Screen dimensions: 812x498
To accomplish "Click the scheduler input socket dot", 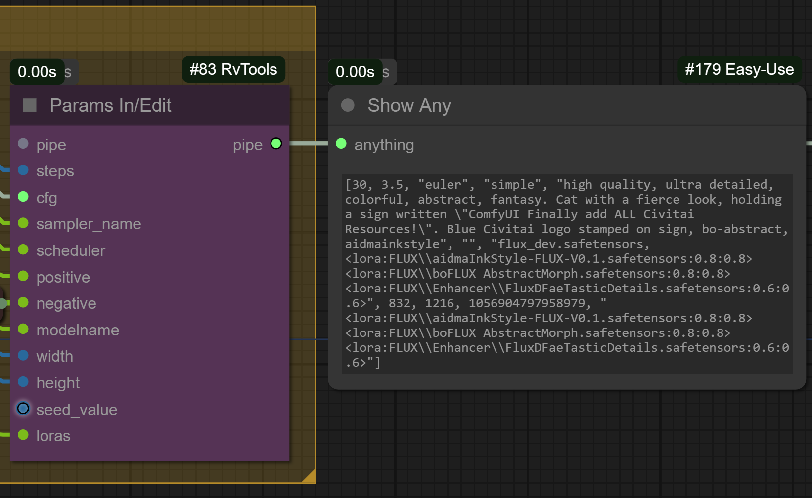I will (x=23, y=249).
